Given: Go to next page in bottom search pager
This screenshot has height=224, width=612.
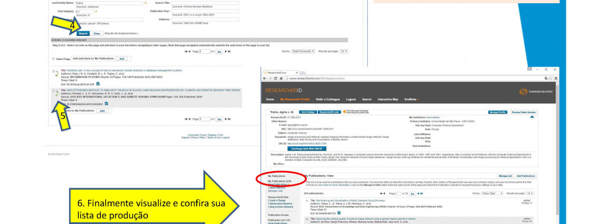Looking at the screenshot, I should [225, 119].
